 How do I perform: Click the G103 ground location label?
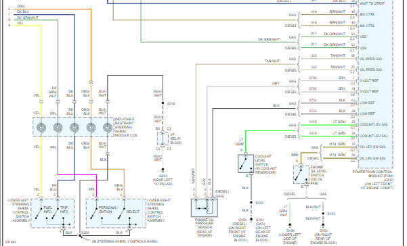pyautogui.click(x=324, y=237)
